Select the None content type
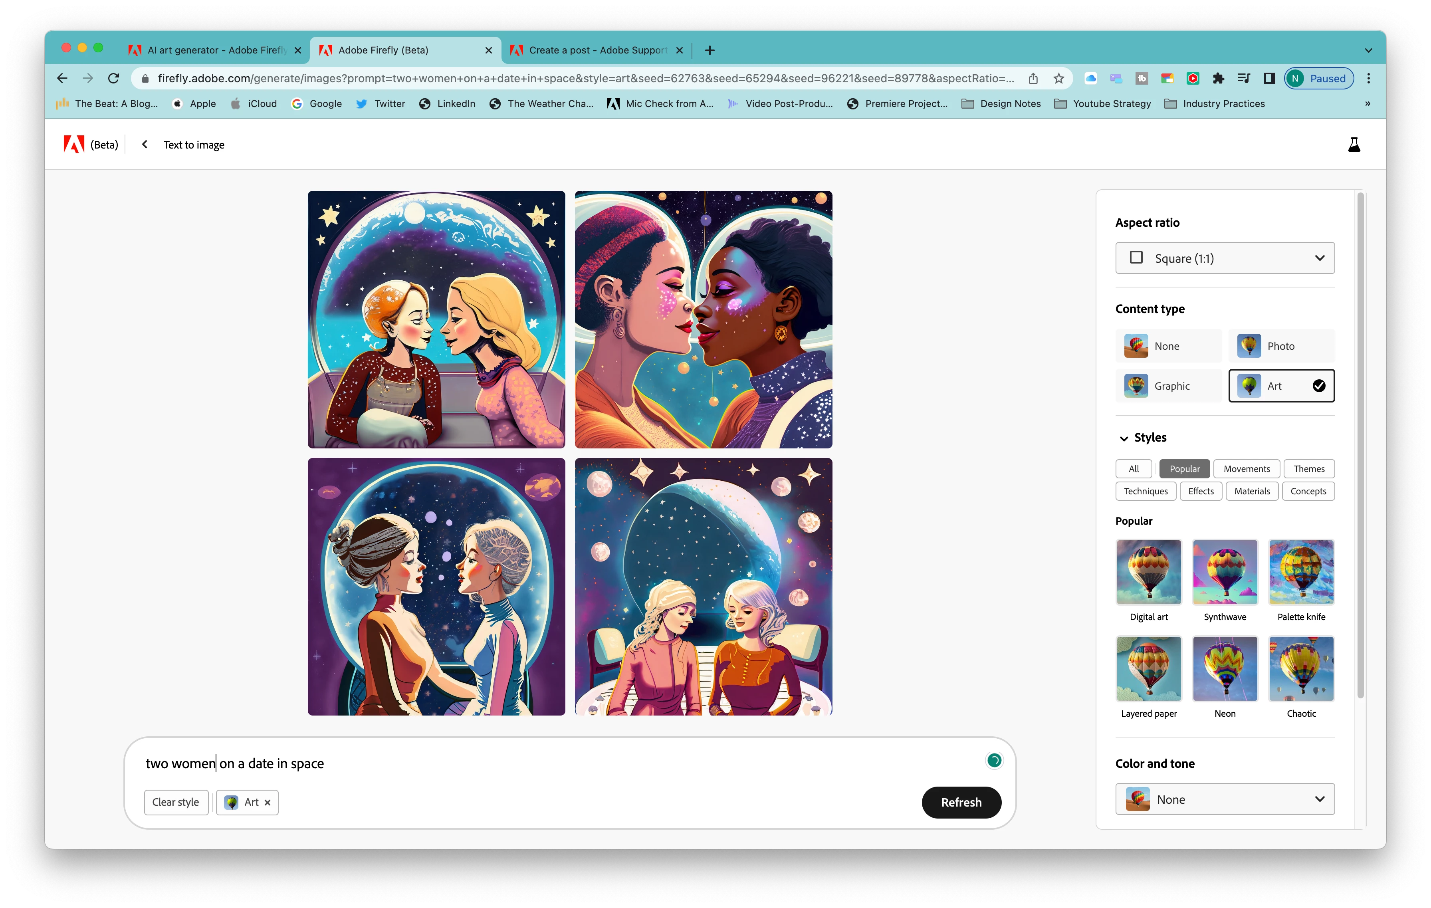 pos(1168,346)
